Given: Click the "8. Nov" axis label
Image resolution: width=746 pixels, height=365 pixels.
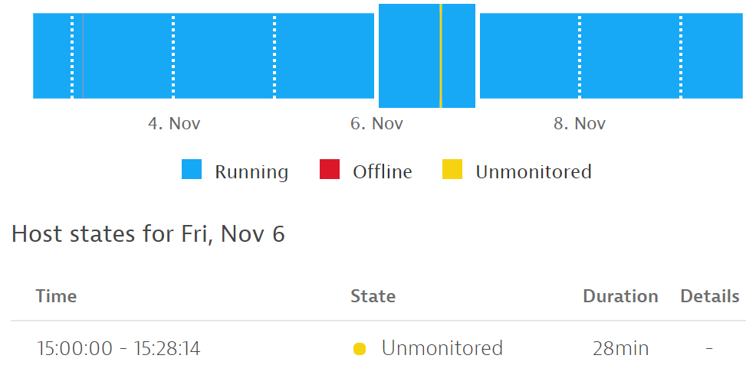Looking at the screenshot, I should 580,124.
